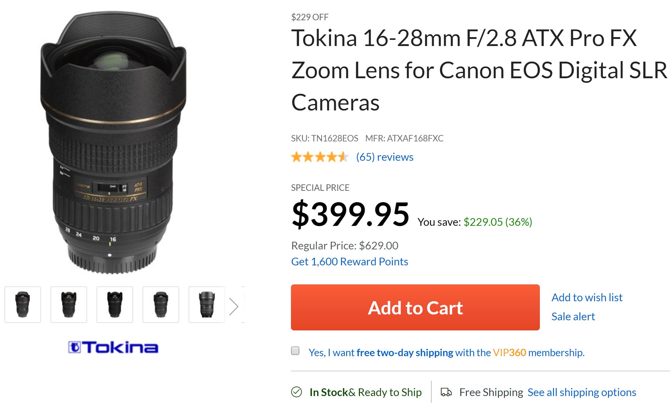Select the fifth lens thumbnail
670x408 pixels.
(207, 304)
